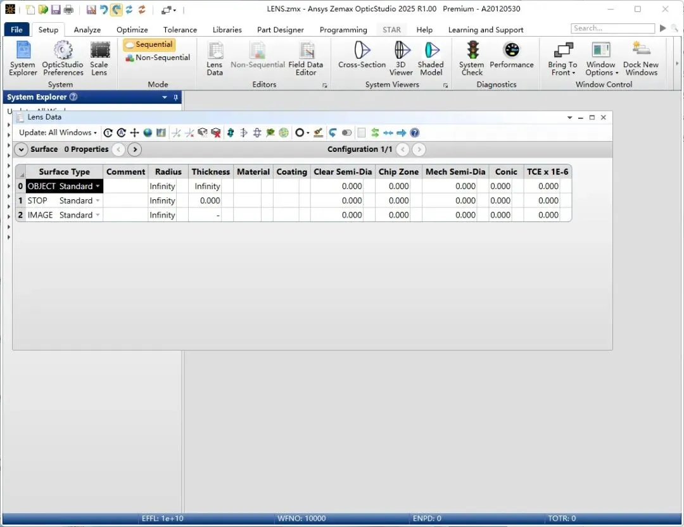Image resolution: width=684 pixels, height=527 pixels.
Task: Click the highlighted Redo arrow icon
Action: point(116,9)
